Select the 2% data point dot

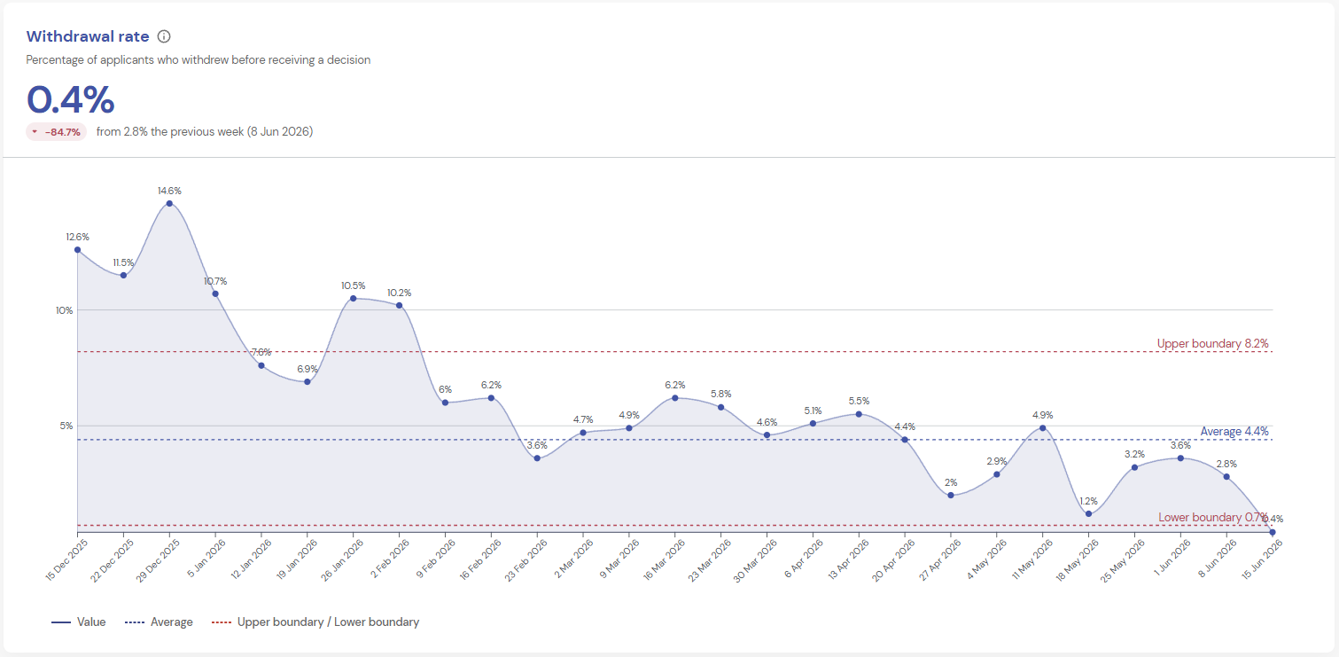point(951,496)
